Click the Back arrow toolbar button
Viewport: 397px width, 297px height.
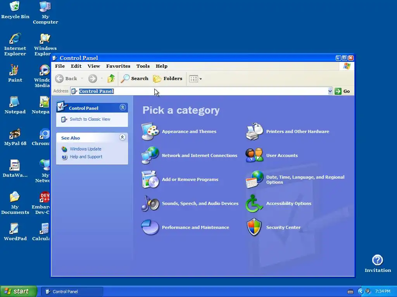(x=66, y=79)
